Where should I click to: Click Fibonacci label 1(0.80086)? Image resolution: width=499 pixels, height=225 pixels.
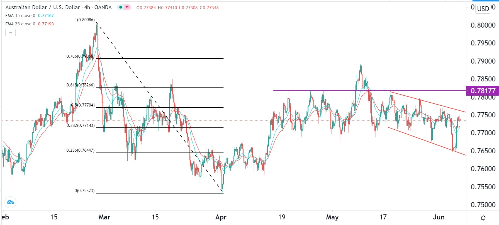(x=85, y=20)
